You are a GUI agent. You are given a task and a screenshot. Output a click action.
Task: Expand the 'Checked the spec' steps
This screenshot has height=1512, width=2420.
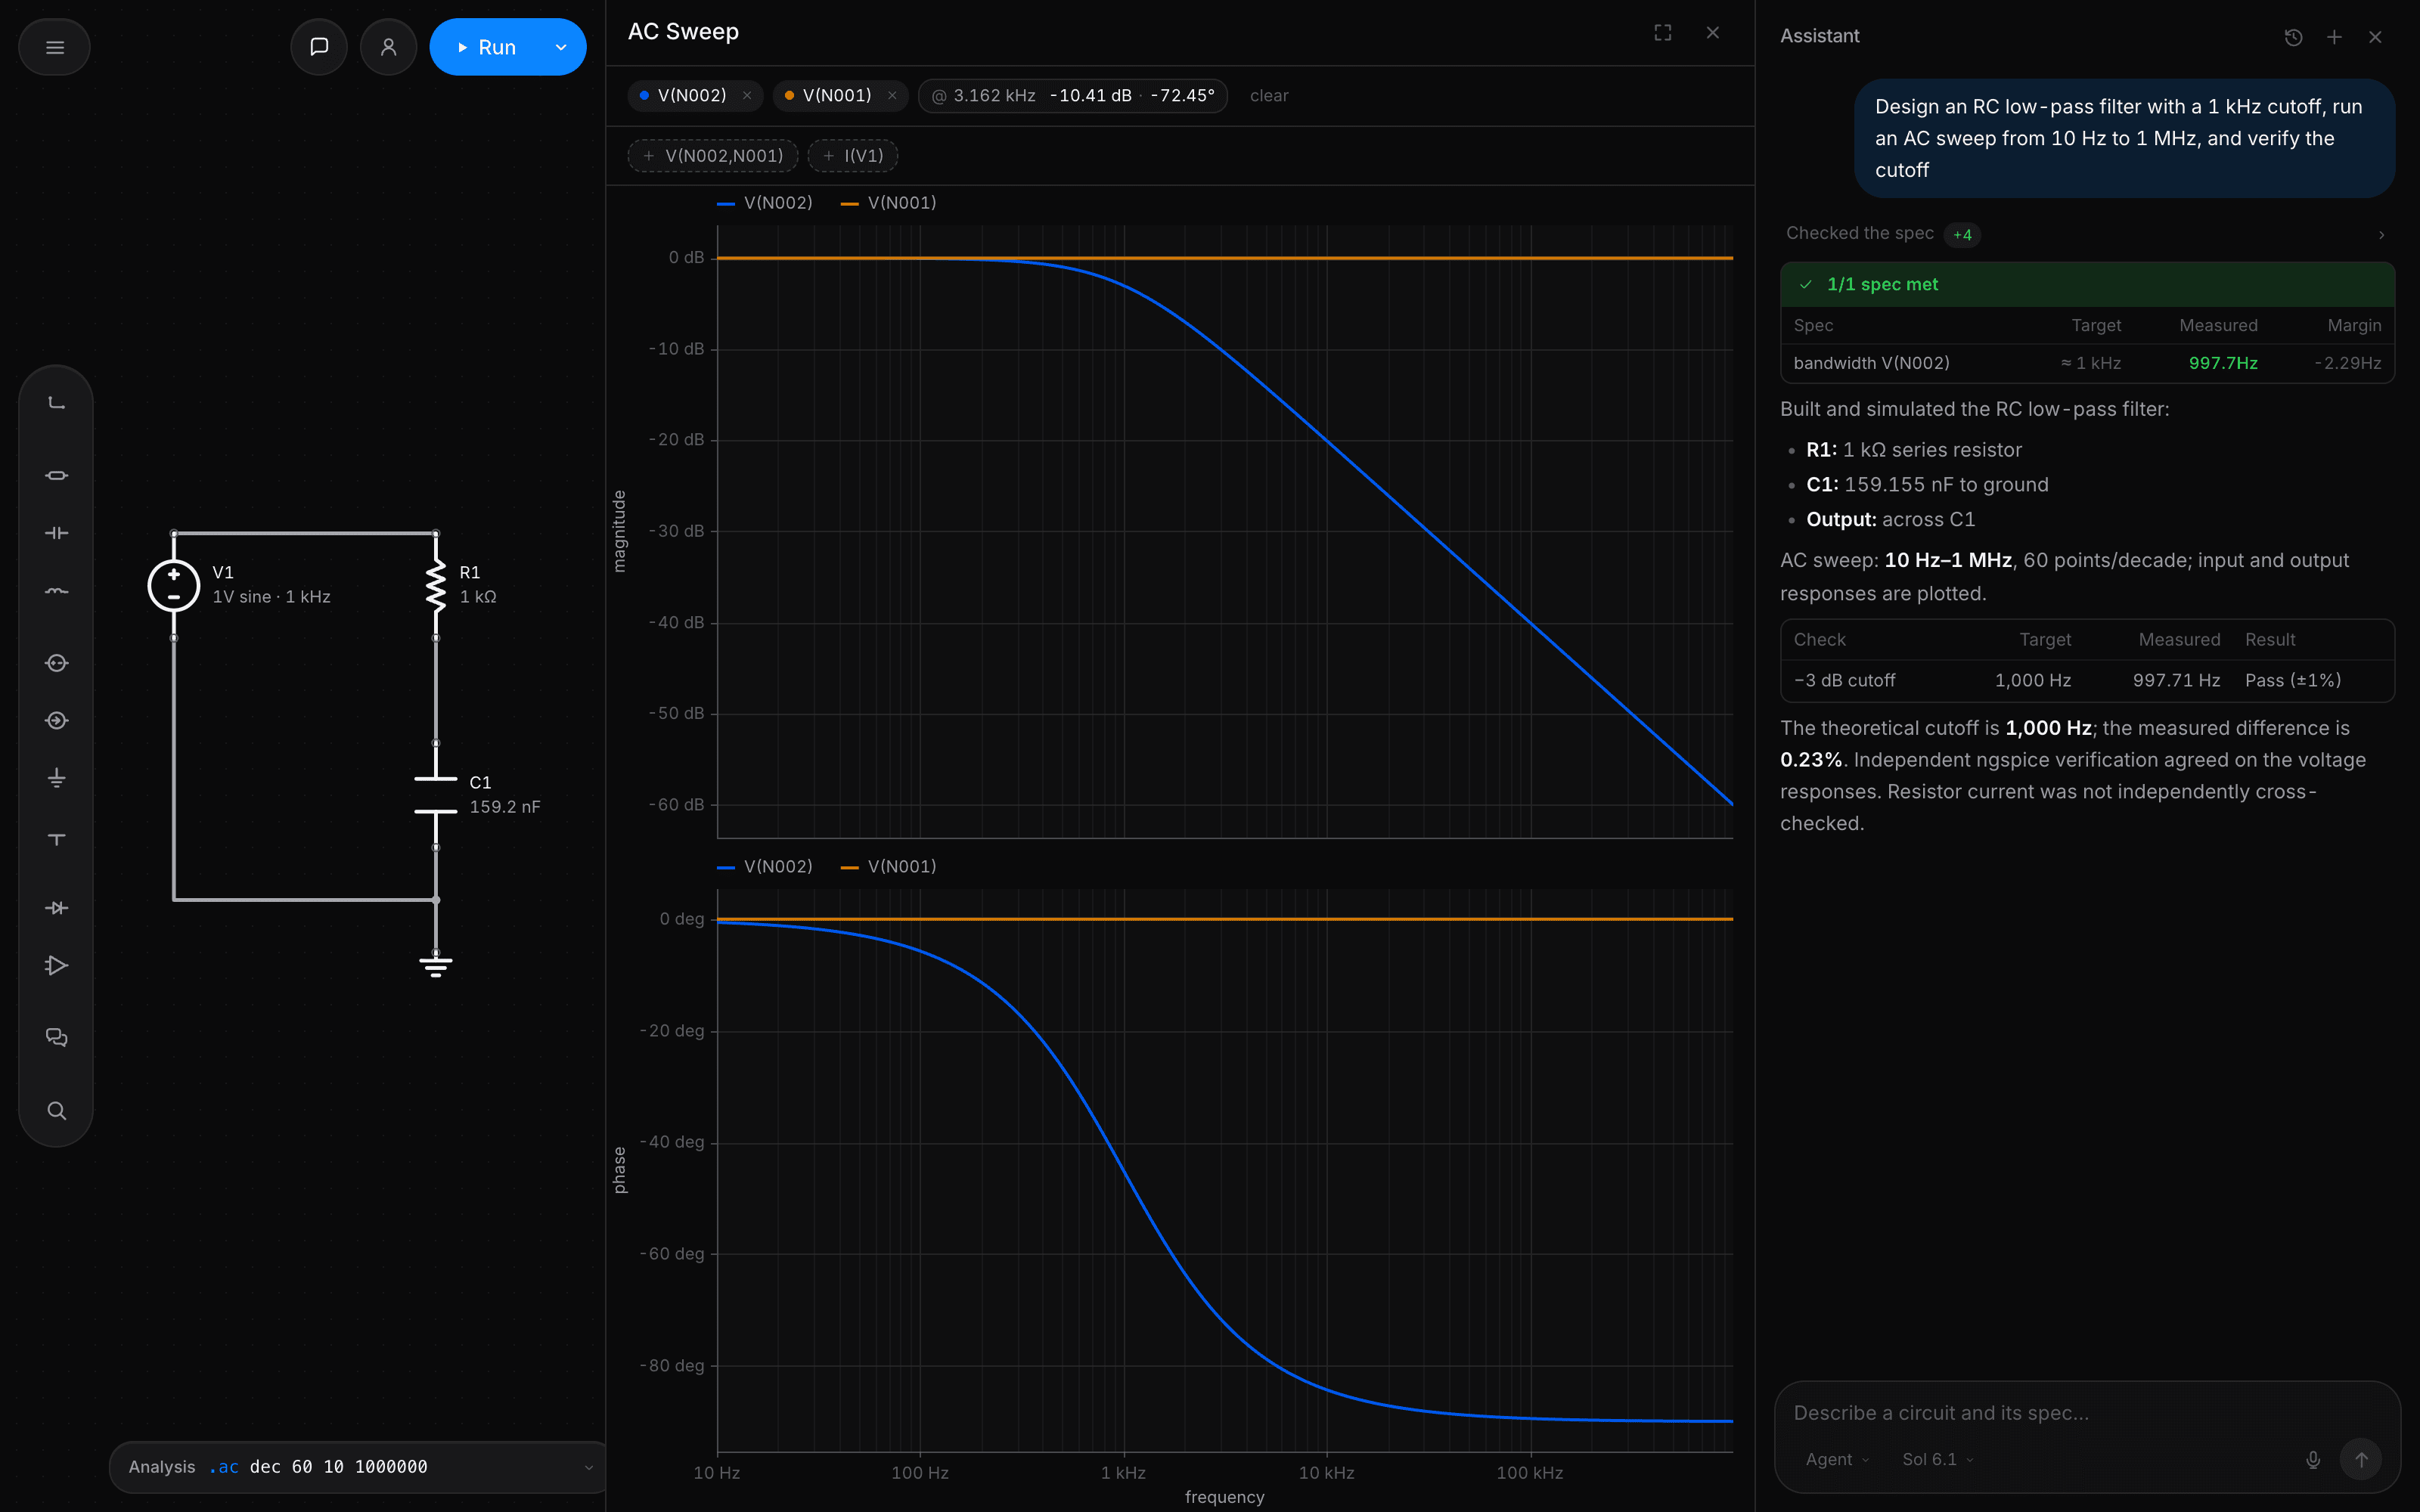point(2087,234)
